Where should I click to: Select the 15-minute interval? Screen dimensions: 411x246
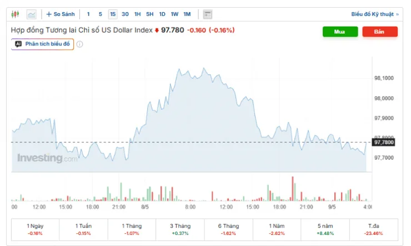tap(113, 14)
